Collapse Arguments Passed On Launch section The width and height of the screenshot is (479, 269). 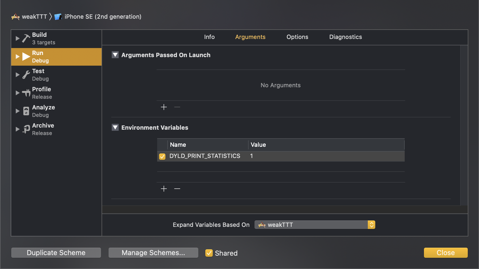click(115, 55)
